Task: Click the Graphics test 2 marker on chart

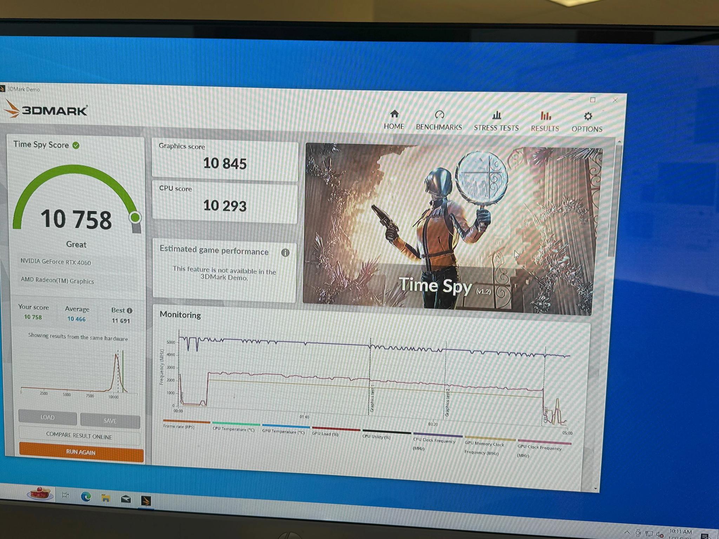Action: (x=447, y=402)
